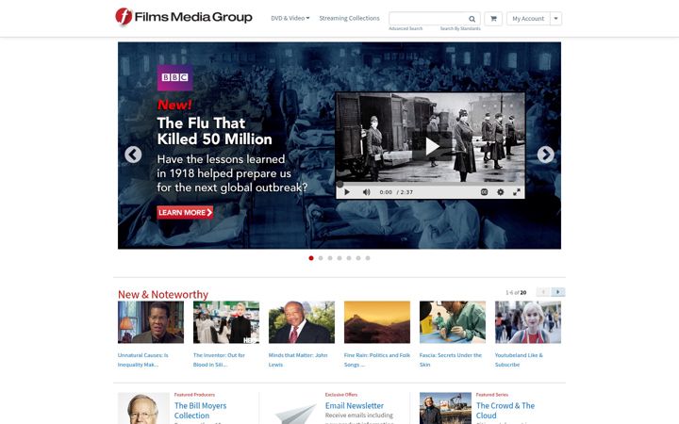Click The Flu That Killed 50 Million headline
This screenshot has width=679, height=424.
[x=214, y=131]
